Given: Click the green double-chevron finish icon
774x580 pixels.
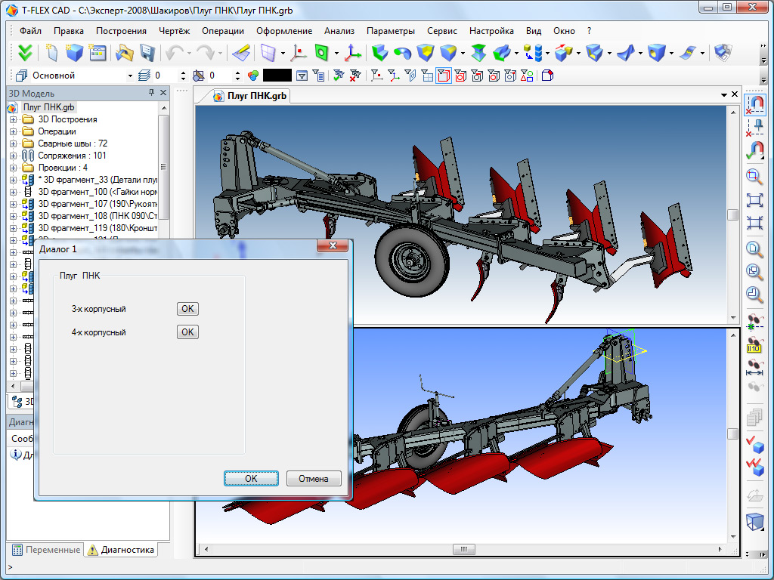Looking at the screenshot, I should click(25, 52).
